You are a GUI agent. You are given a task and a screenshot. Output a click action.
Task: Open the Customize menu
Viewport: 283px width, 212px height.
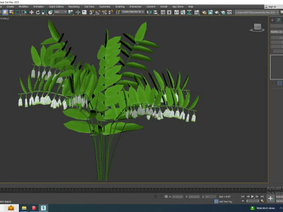click(105, 6)
